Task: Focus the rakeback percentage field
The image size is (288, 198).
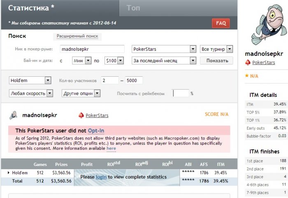Action: tap(180, 93)
